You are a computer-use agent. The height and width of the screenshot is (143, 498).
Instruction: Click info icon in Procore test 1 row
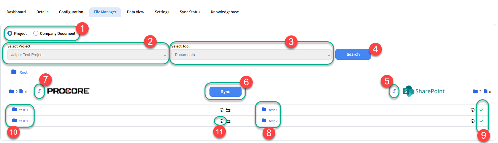(x=222, y=110)
